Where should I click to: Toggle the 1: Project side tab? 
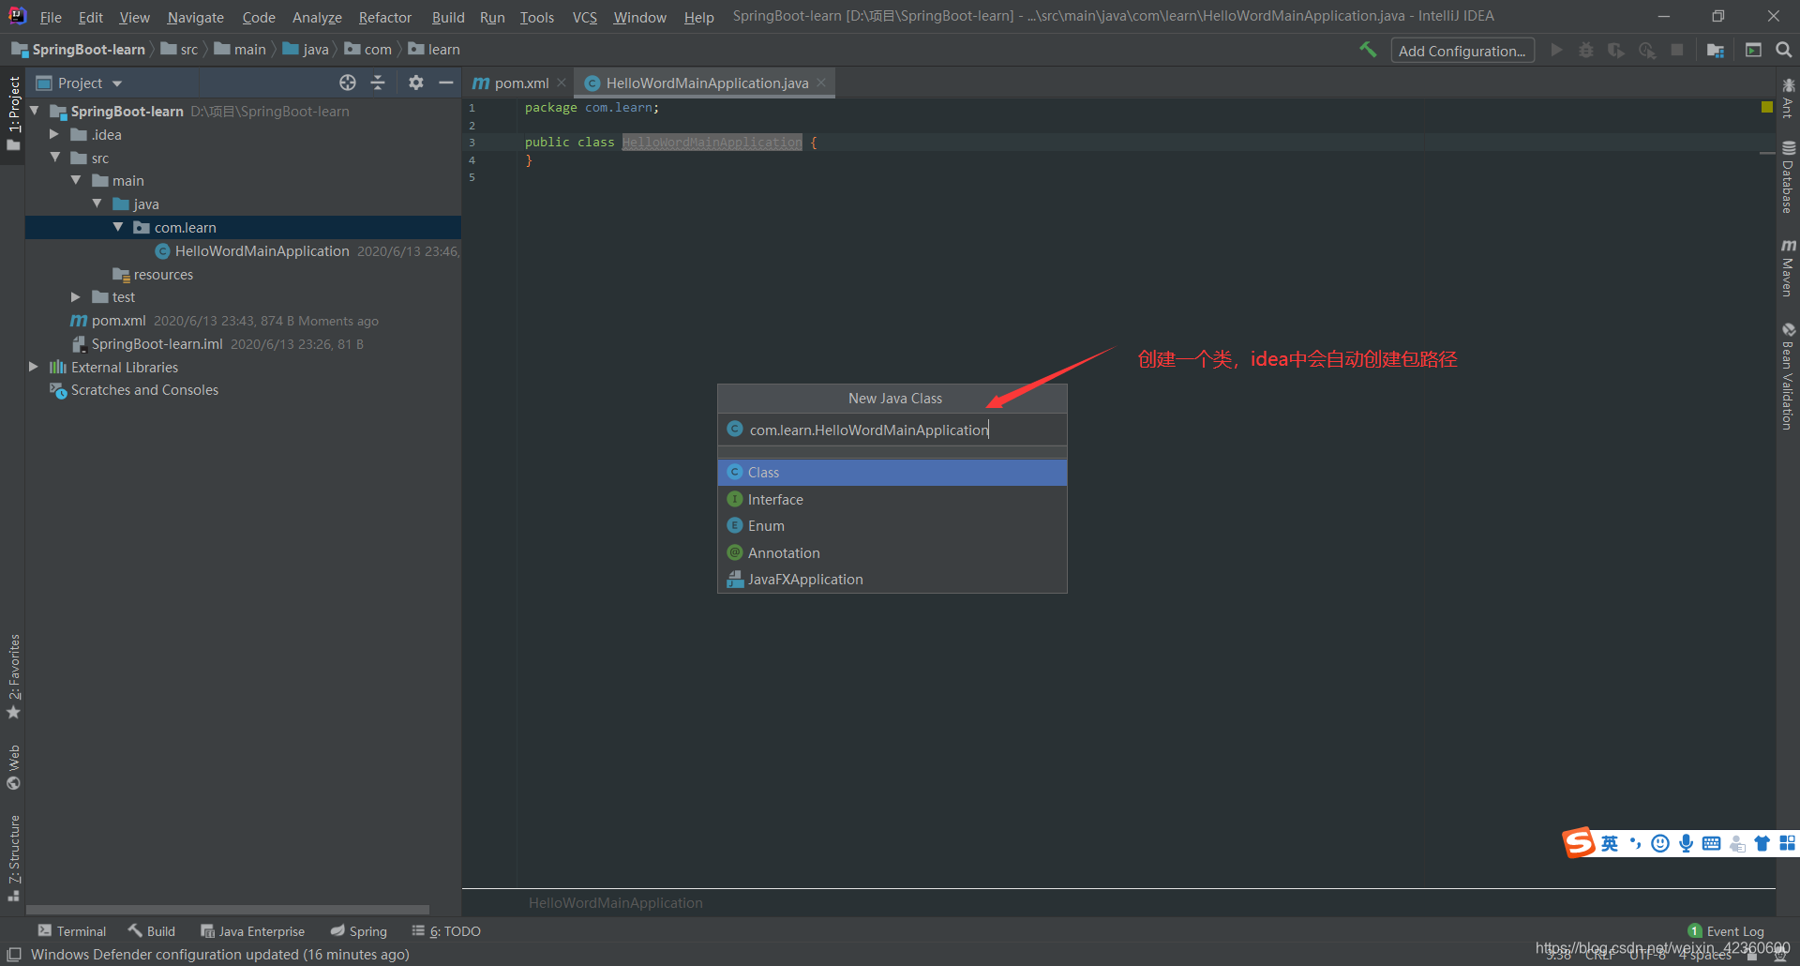coord(13,113)
